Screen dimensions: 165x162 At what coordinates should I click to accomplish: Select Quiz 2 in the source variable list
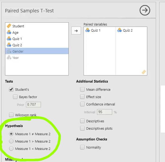point(37,45)
